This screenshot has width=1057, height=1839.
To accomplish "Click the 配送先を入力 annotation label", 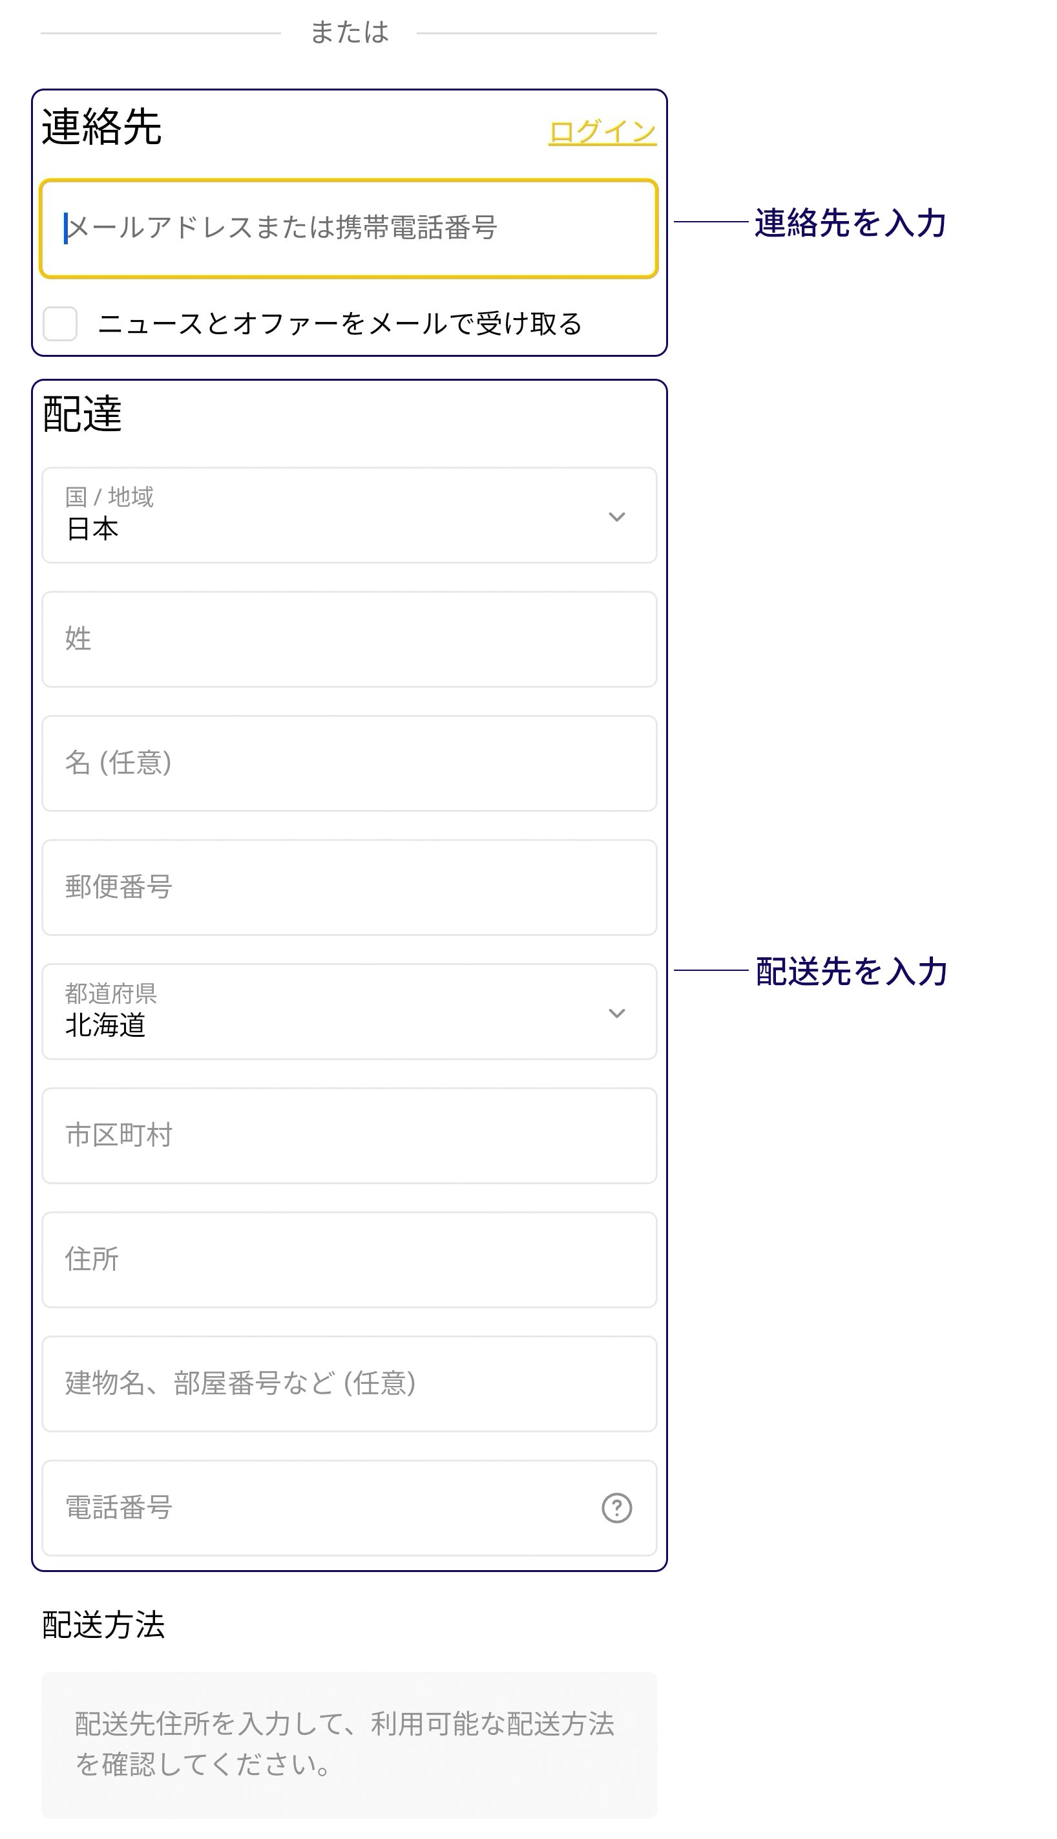I will coord(851,972).
